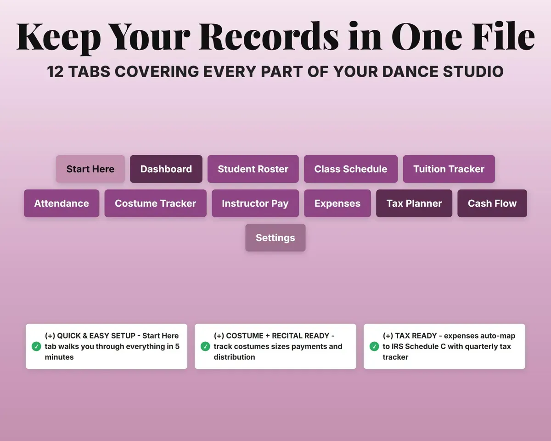Viewport: 551px width, 441px height.
Task: Select the Class Schedule tab
Action: pos(351,169)
